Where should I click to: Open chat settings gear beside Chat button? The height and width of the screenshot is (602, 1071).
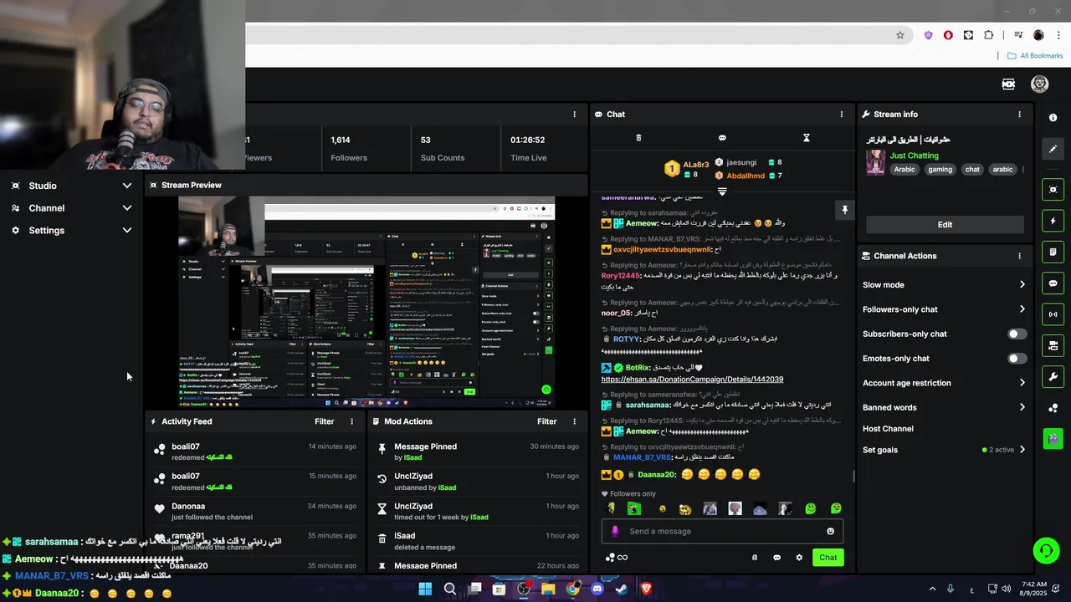799,558
